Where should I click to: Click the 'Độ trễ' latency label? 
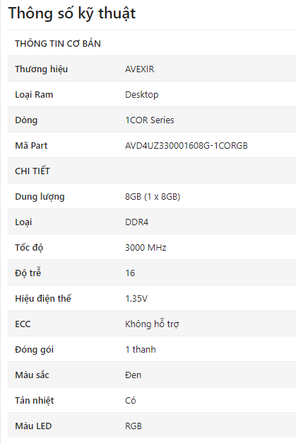28,273
